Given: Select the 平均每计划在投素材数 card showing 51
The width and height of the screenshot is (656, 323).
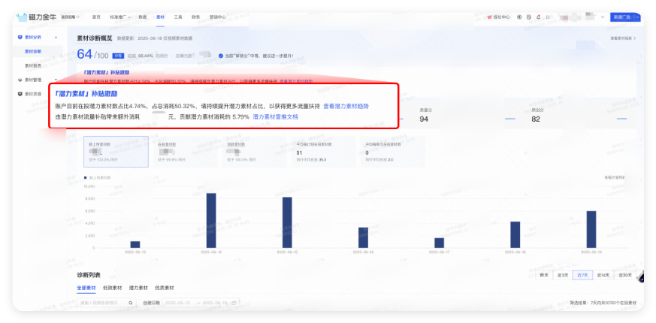Looking at the screenshot, I should tap(324, 152).
